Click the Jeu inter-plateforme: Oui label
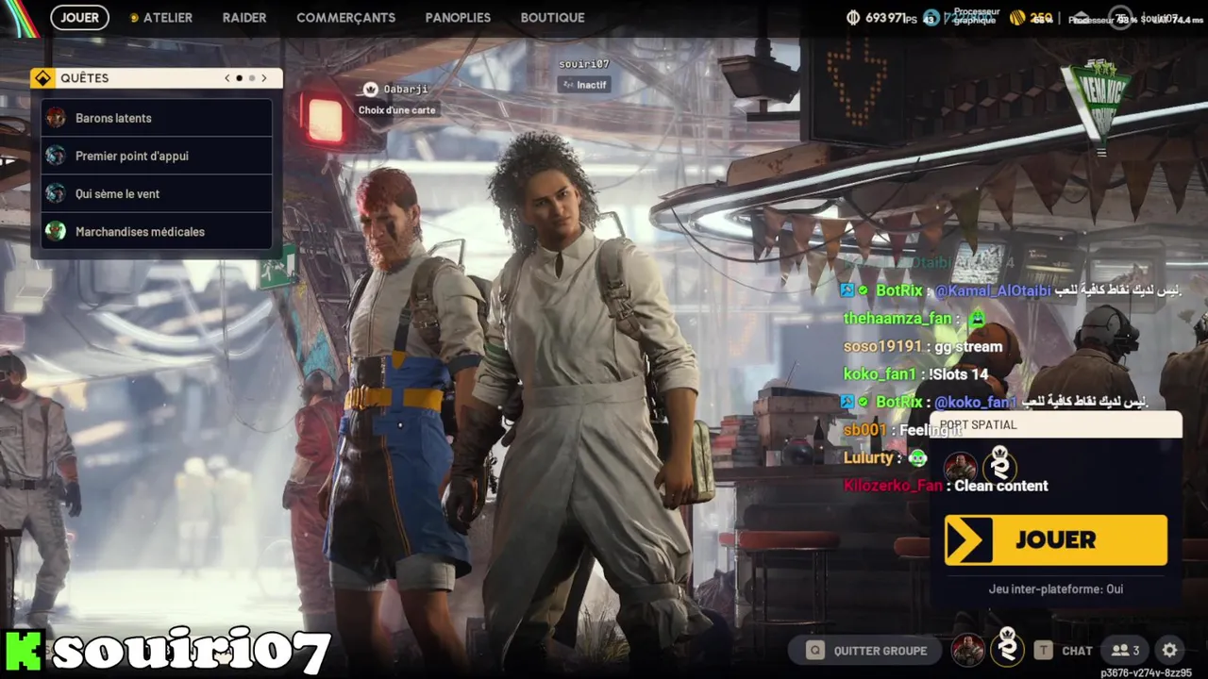Image resolution: width=1208 pixels, height=679 pixels. [1056, 589]
